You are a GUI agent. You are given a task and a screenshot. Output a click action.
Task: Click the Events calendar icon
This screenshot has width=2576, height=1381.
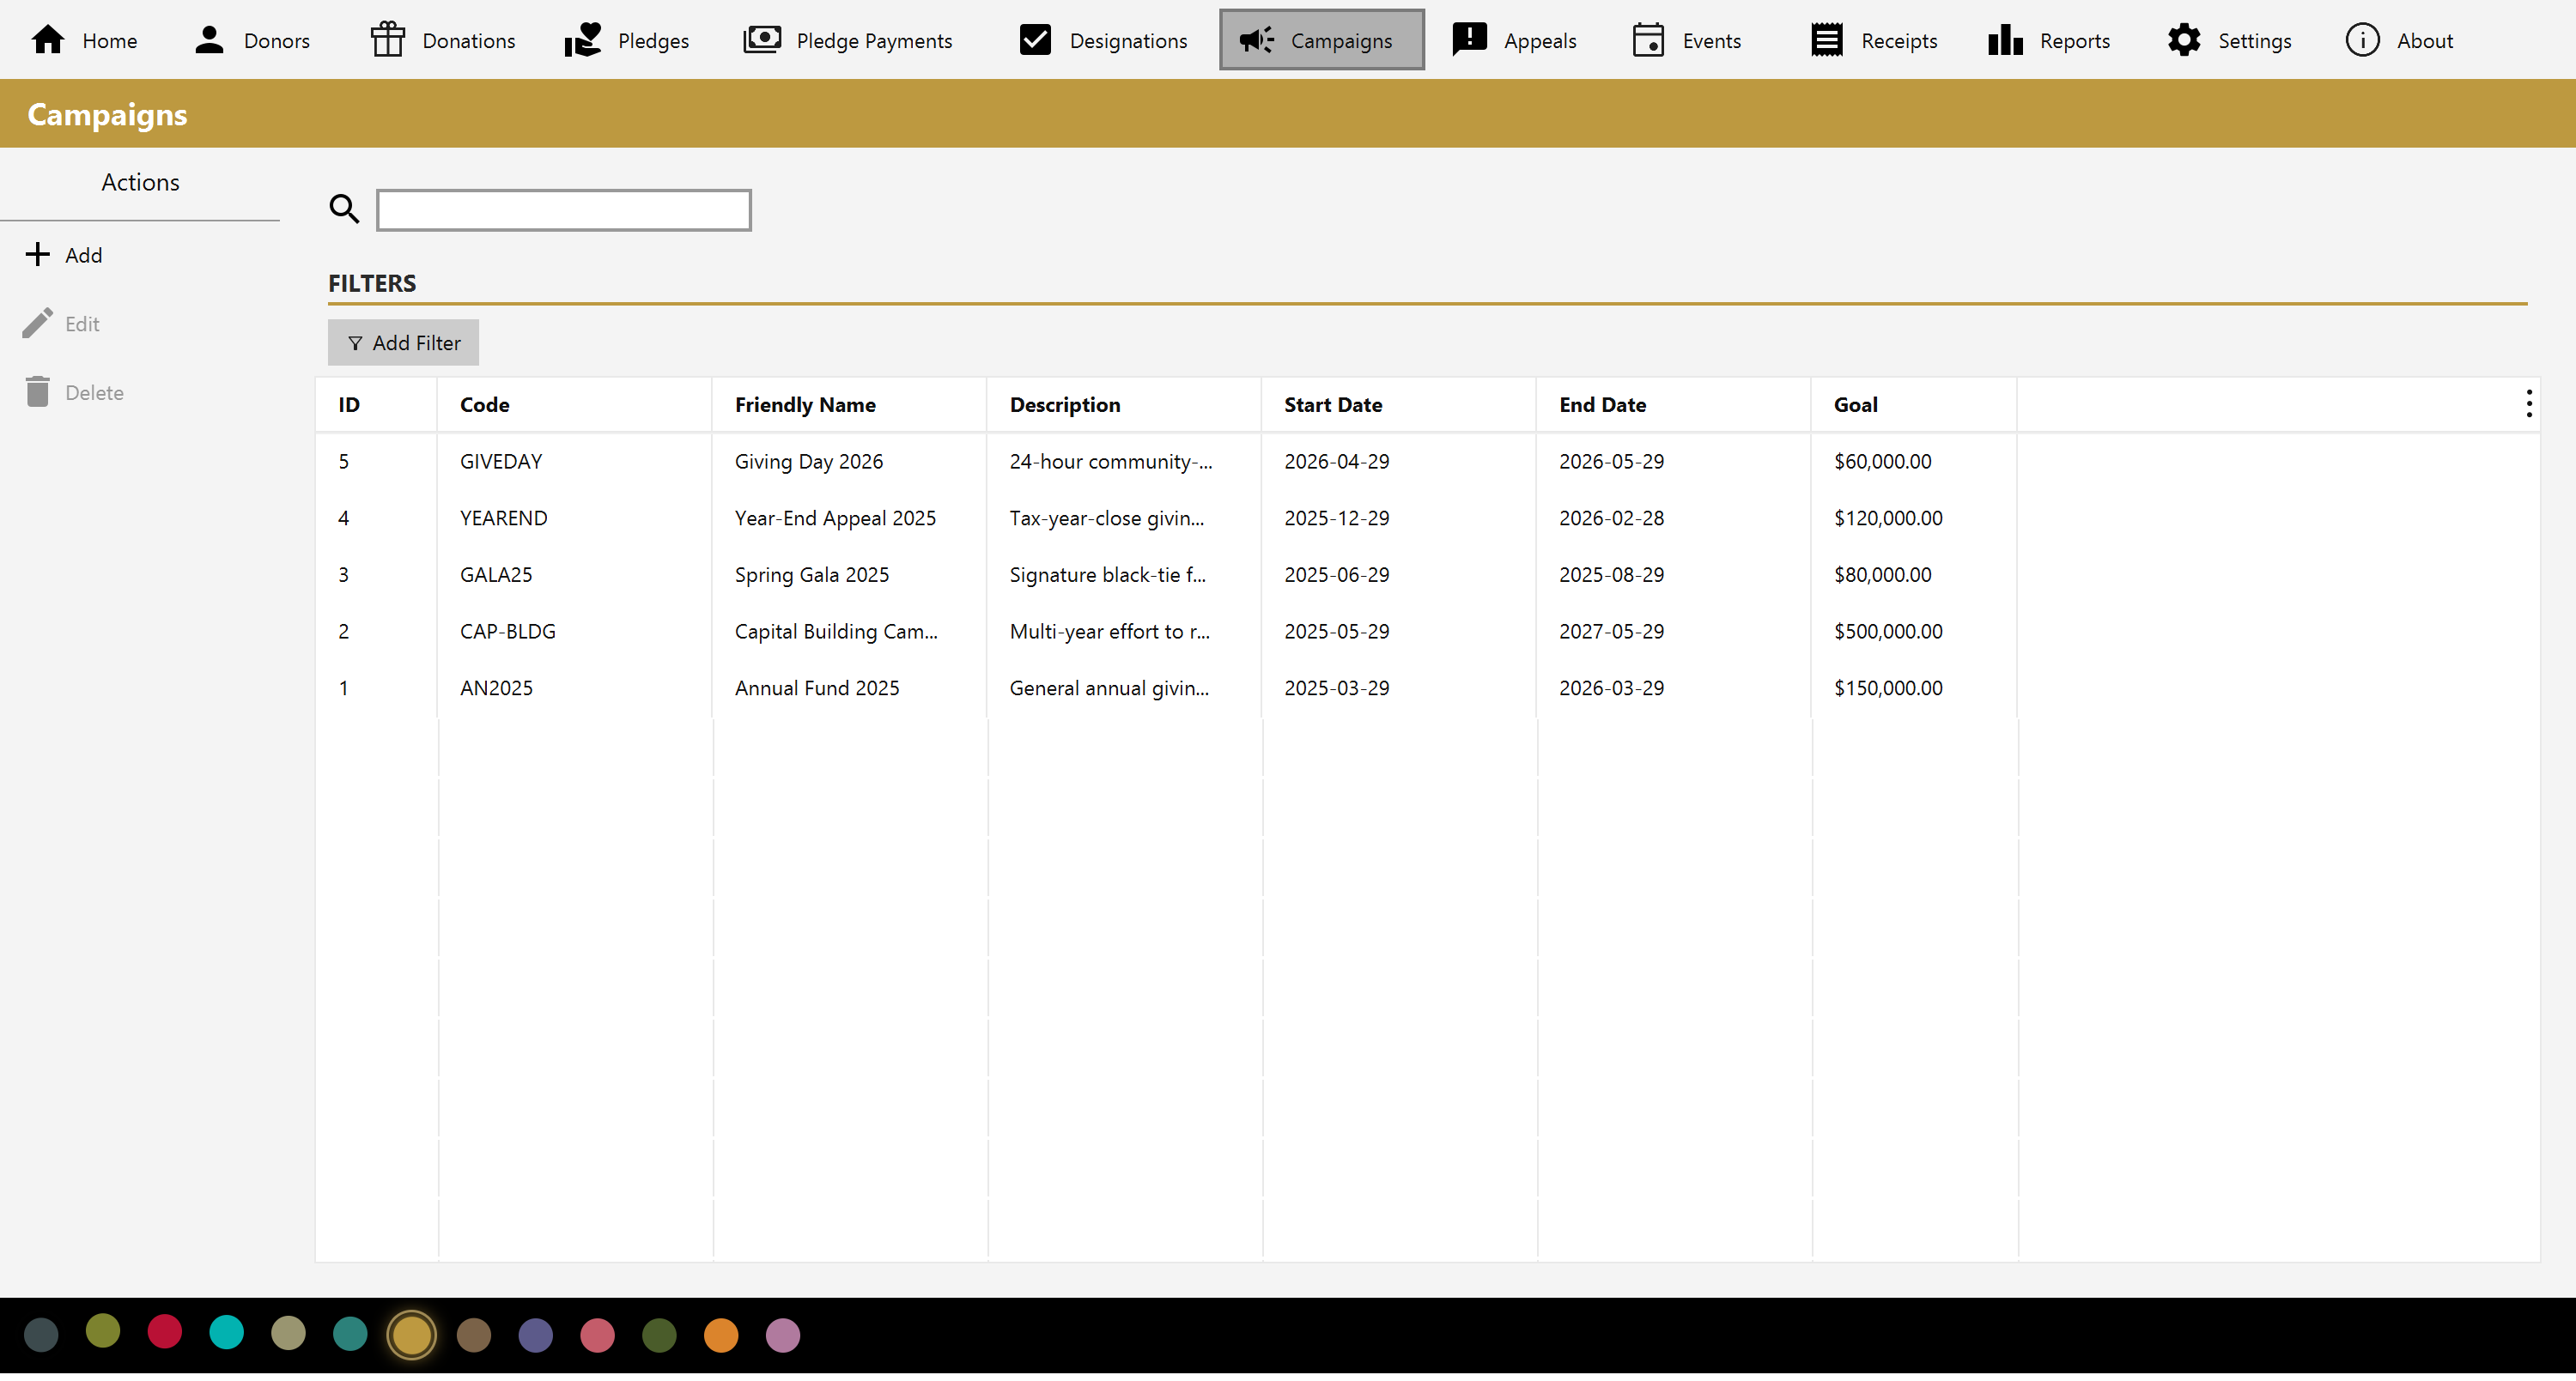[x=1648, y=40]
